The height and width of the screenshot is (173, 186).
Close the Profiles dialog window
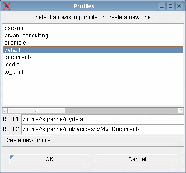tap(179, 6)
